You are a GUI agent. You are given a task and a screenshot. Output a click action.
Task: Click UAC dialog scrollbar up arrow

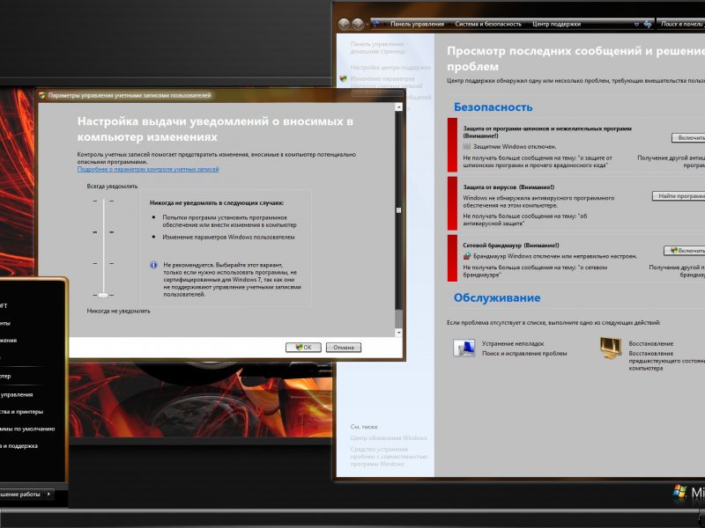point(398,106)
